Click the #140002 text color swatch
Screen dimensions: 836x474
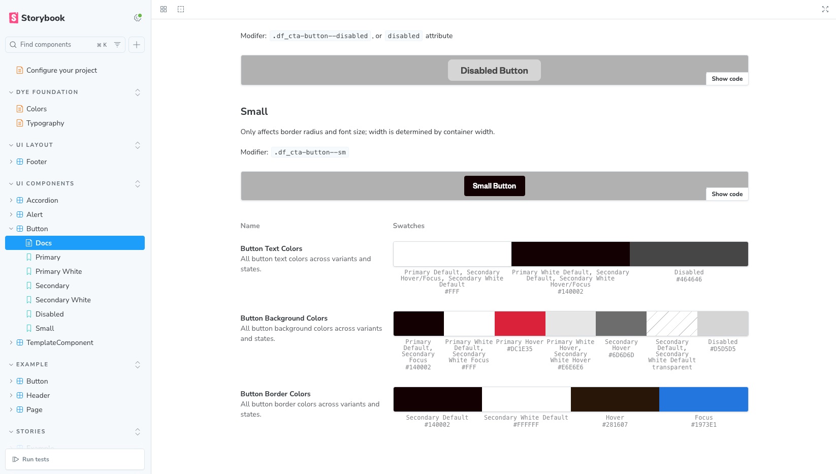coord(570,254)
